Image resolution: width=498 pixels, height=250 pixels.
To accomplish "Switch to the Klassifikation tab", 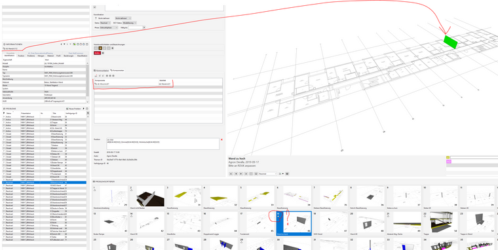I will pyautogui.click(x=82, y=56).
